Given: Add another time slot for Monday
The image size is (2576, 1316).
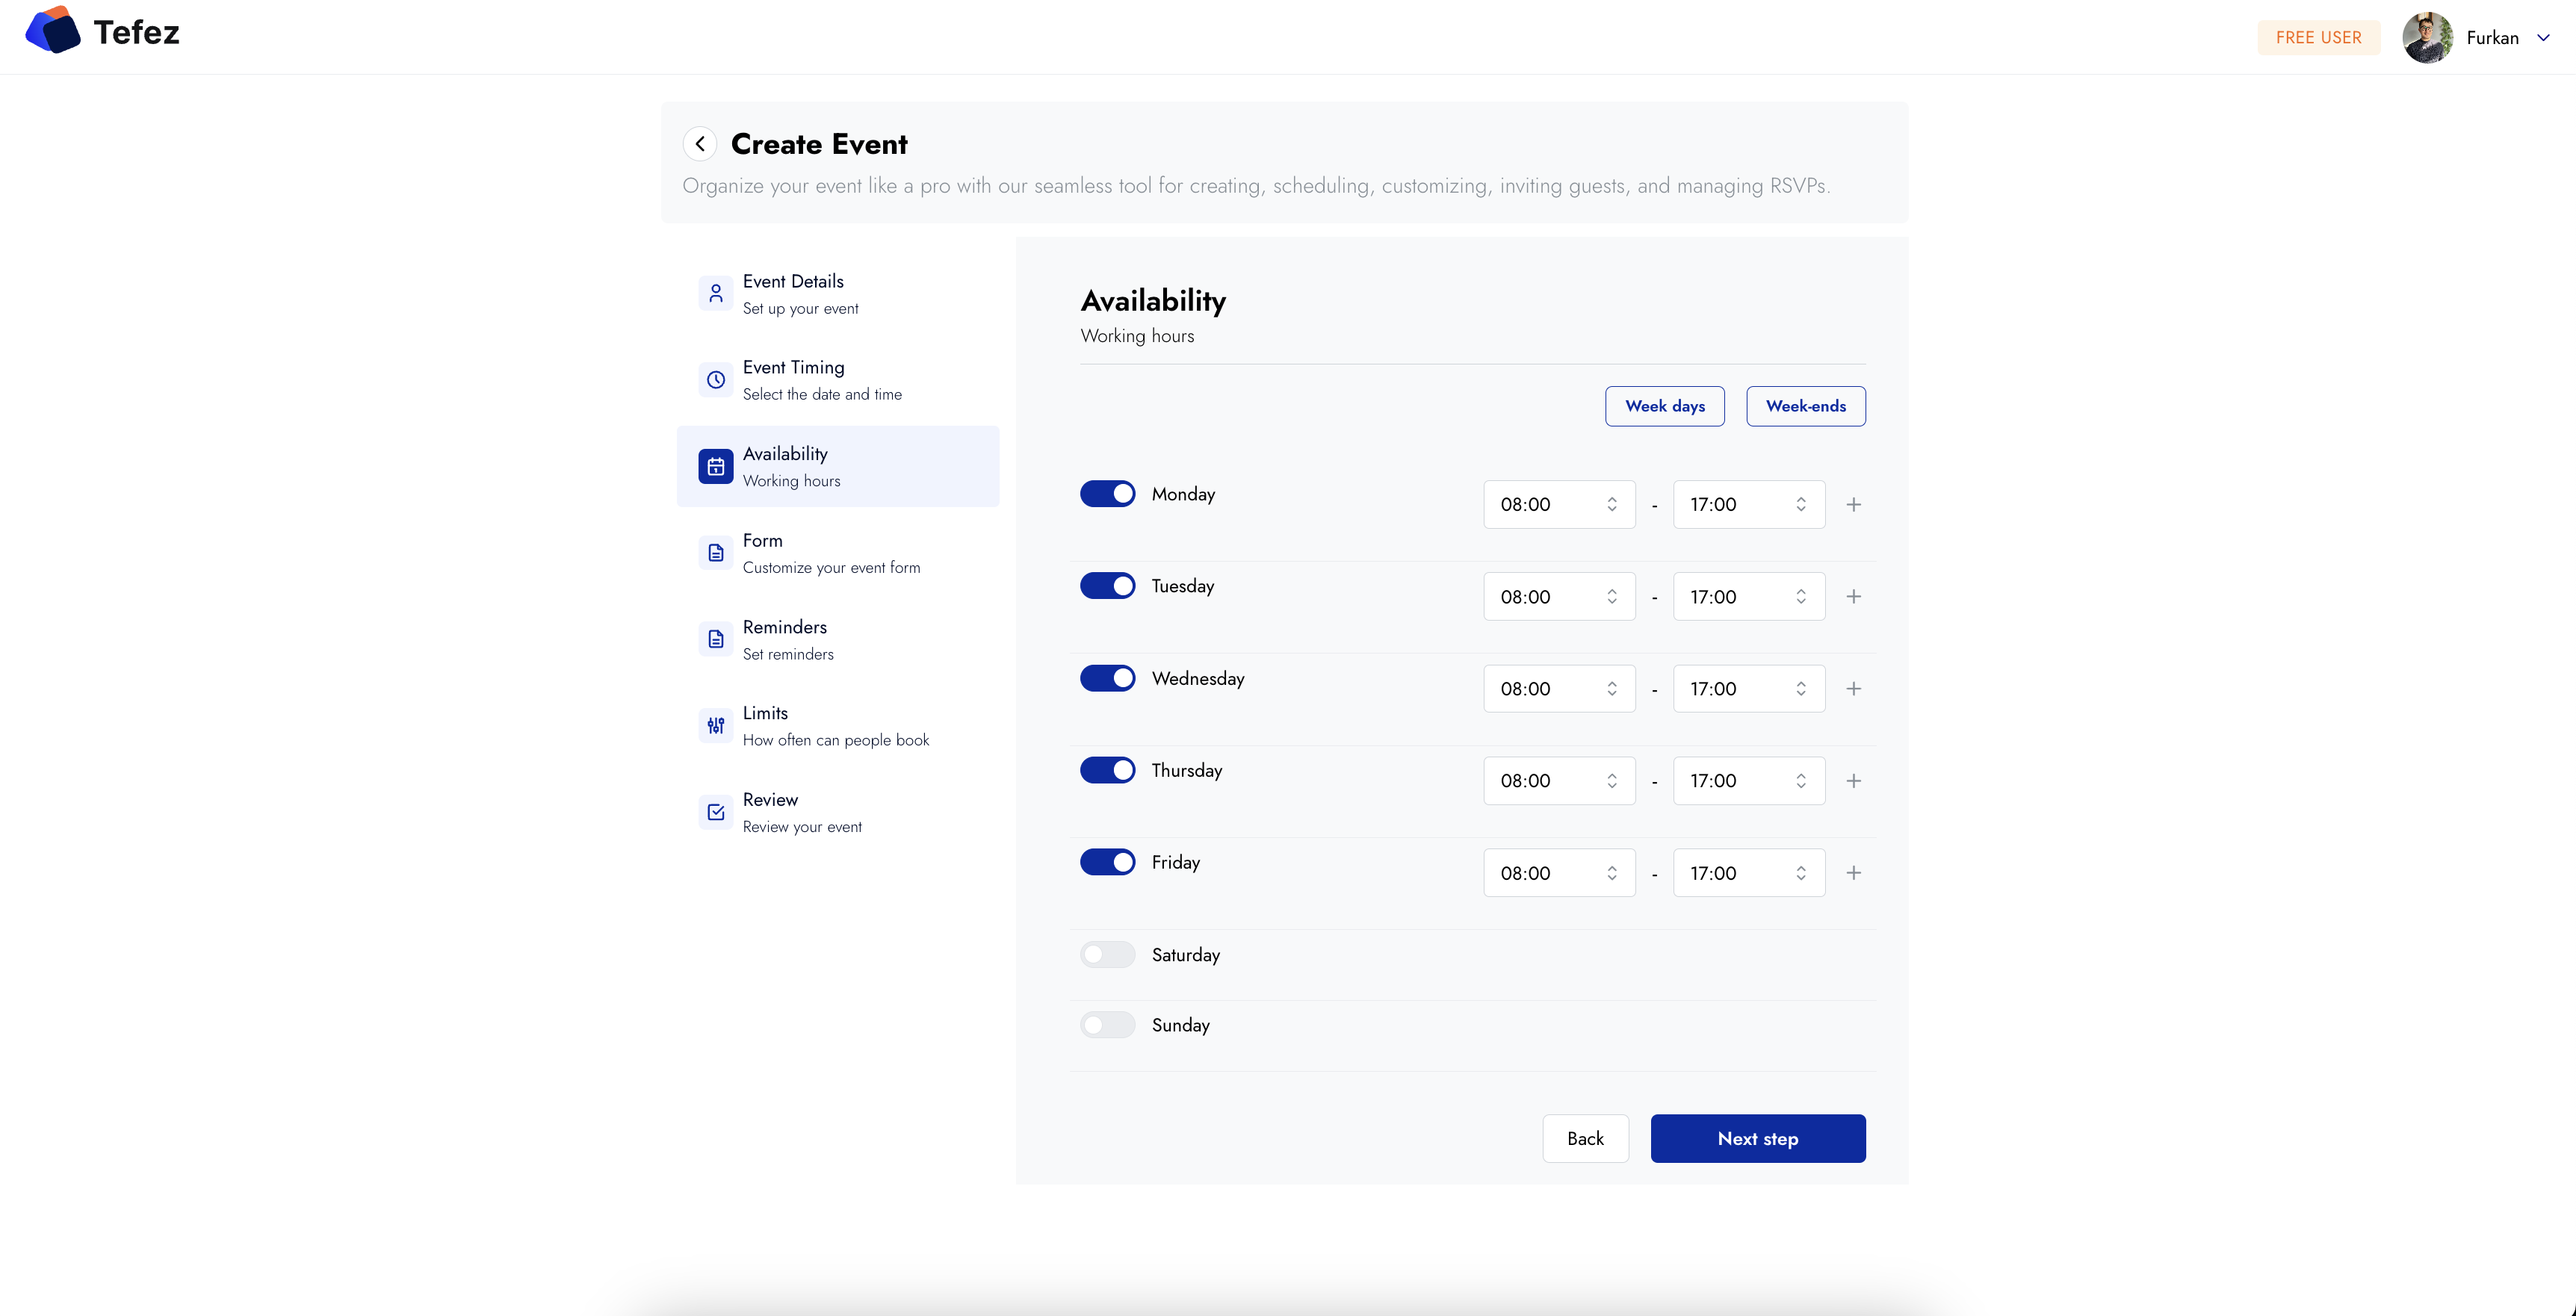Looking at the screenshot, I should (x=1854, y=505).
